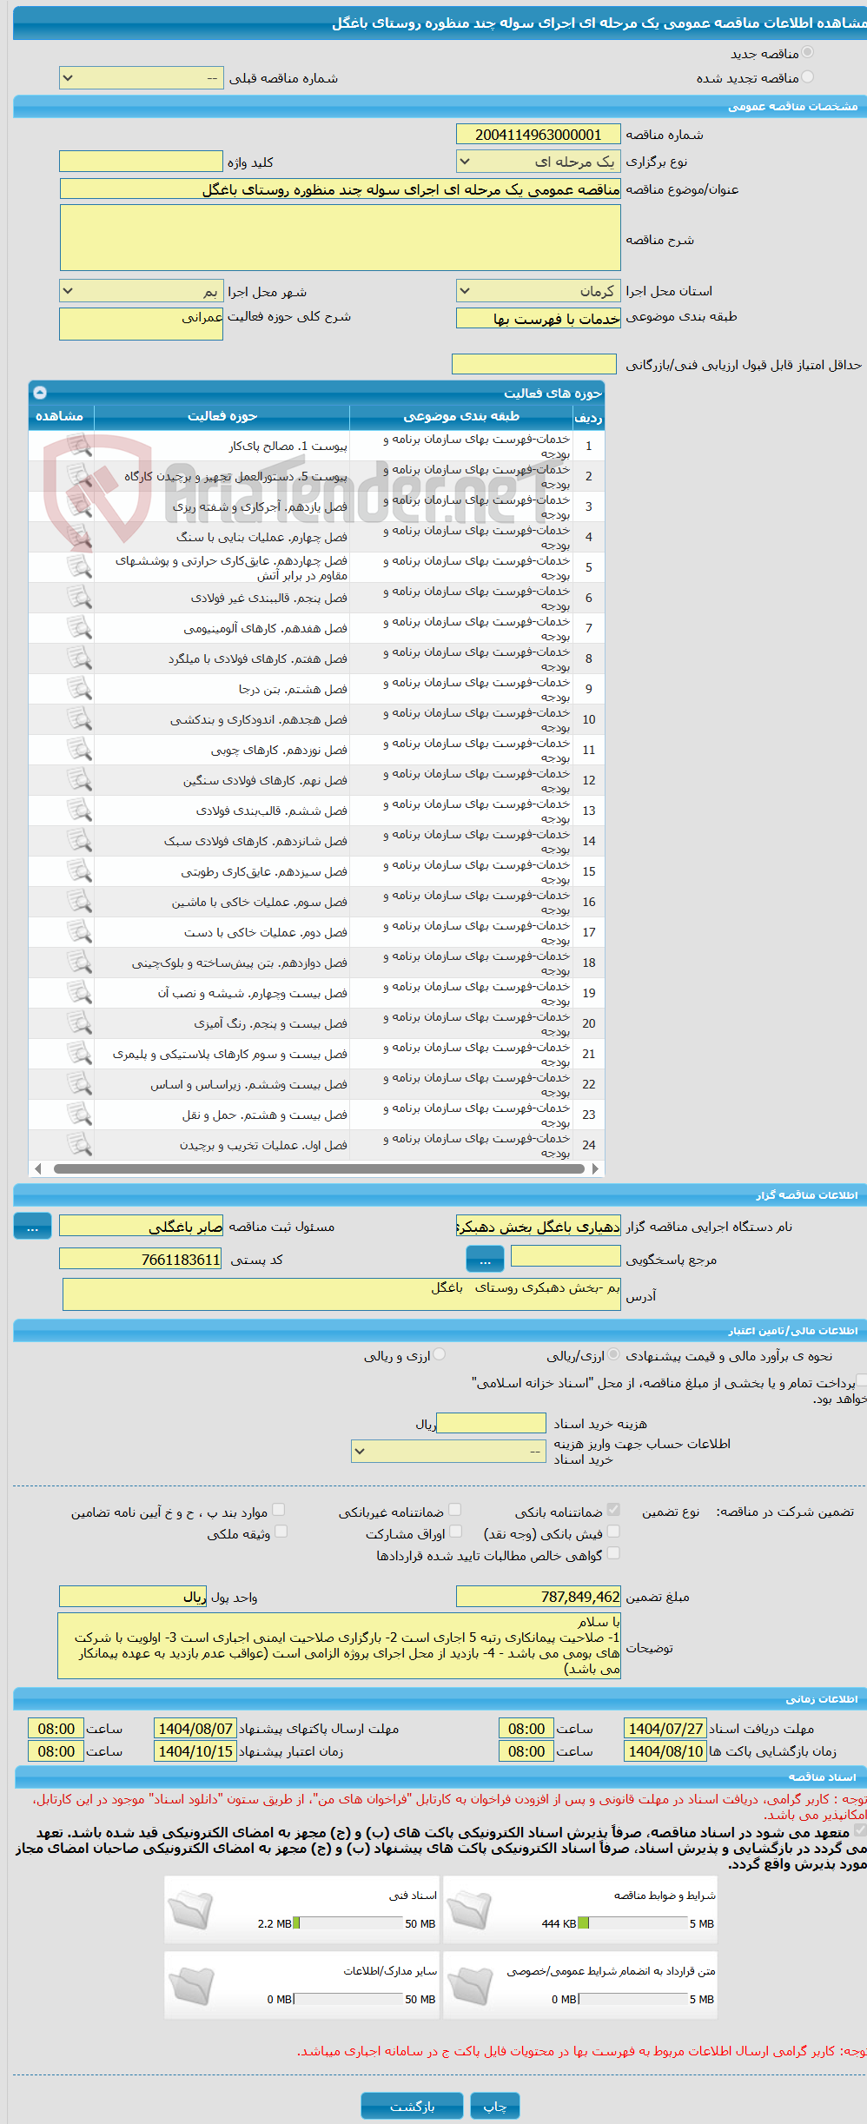The width and height of the screenshot is (867, 2124).
Task: Select the ارزی و ریالی radio option
Action: [x=440, y=1354]
